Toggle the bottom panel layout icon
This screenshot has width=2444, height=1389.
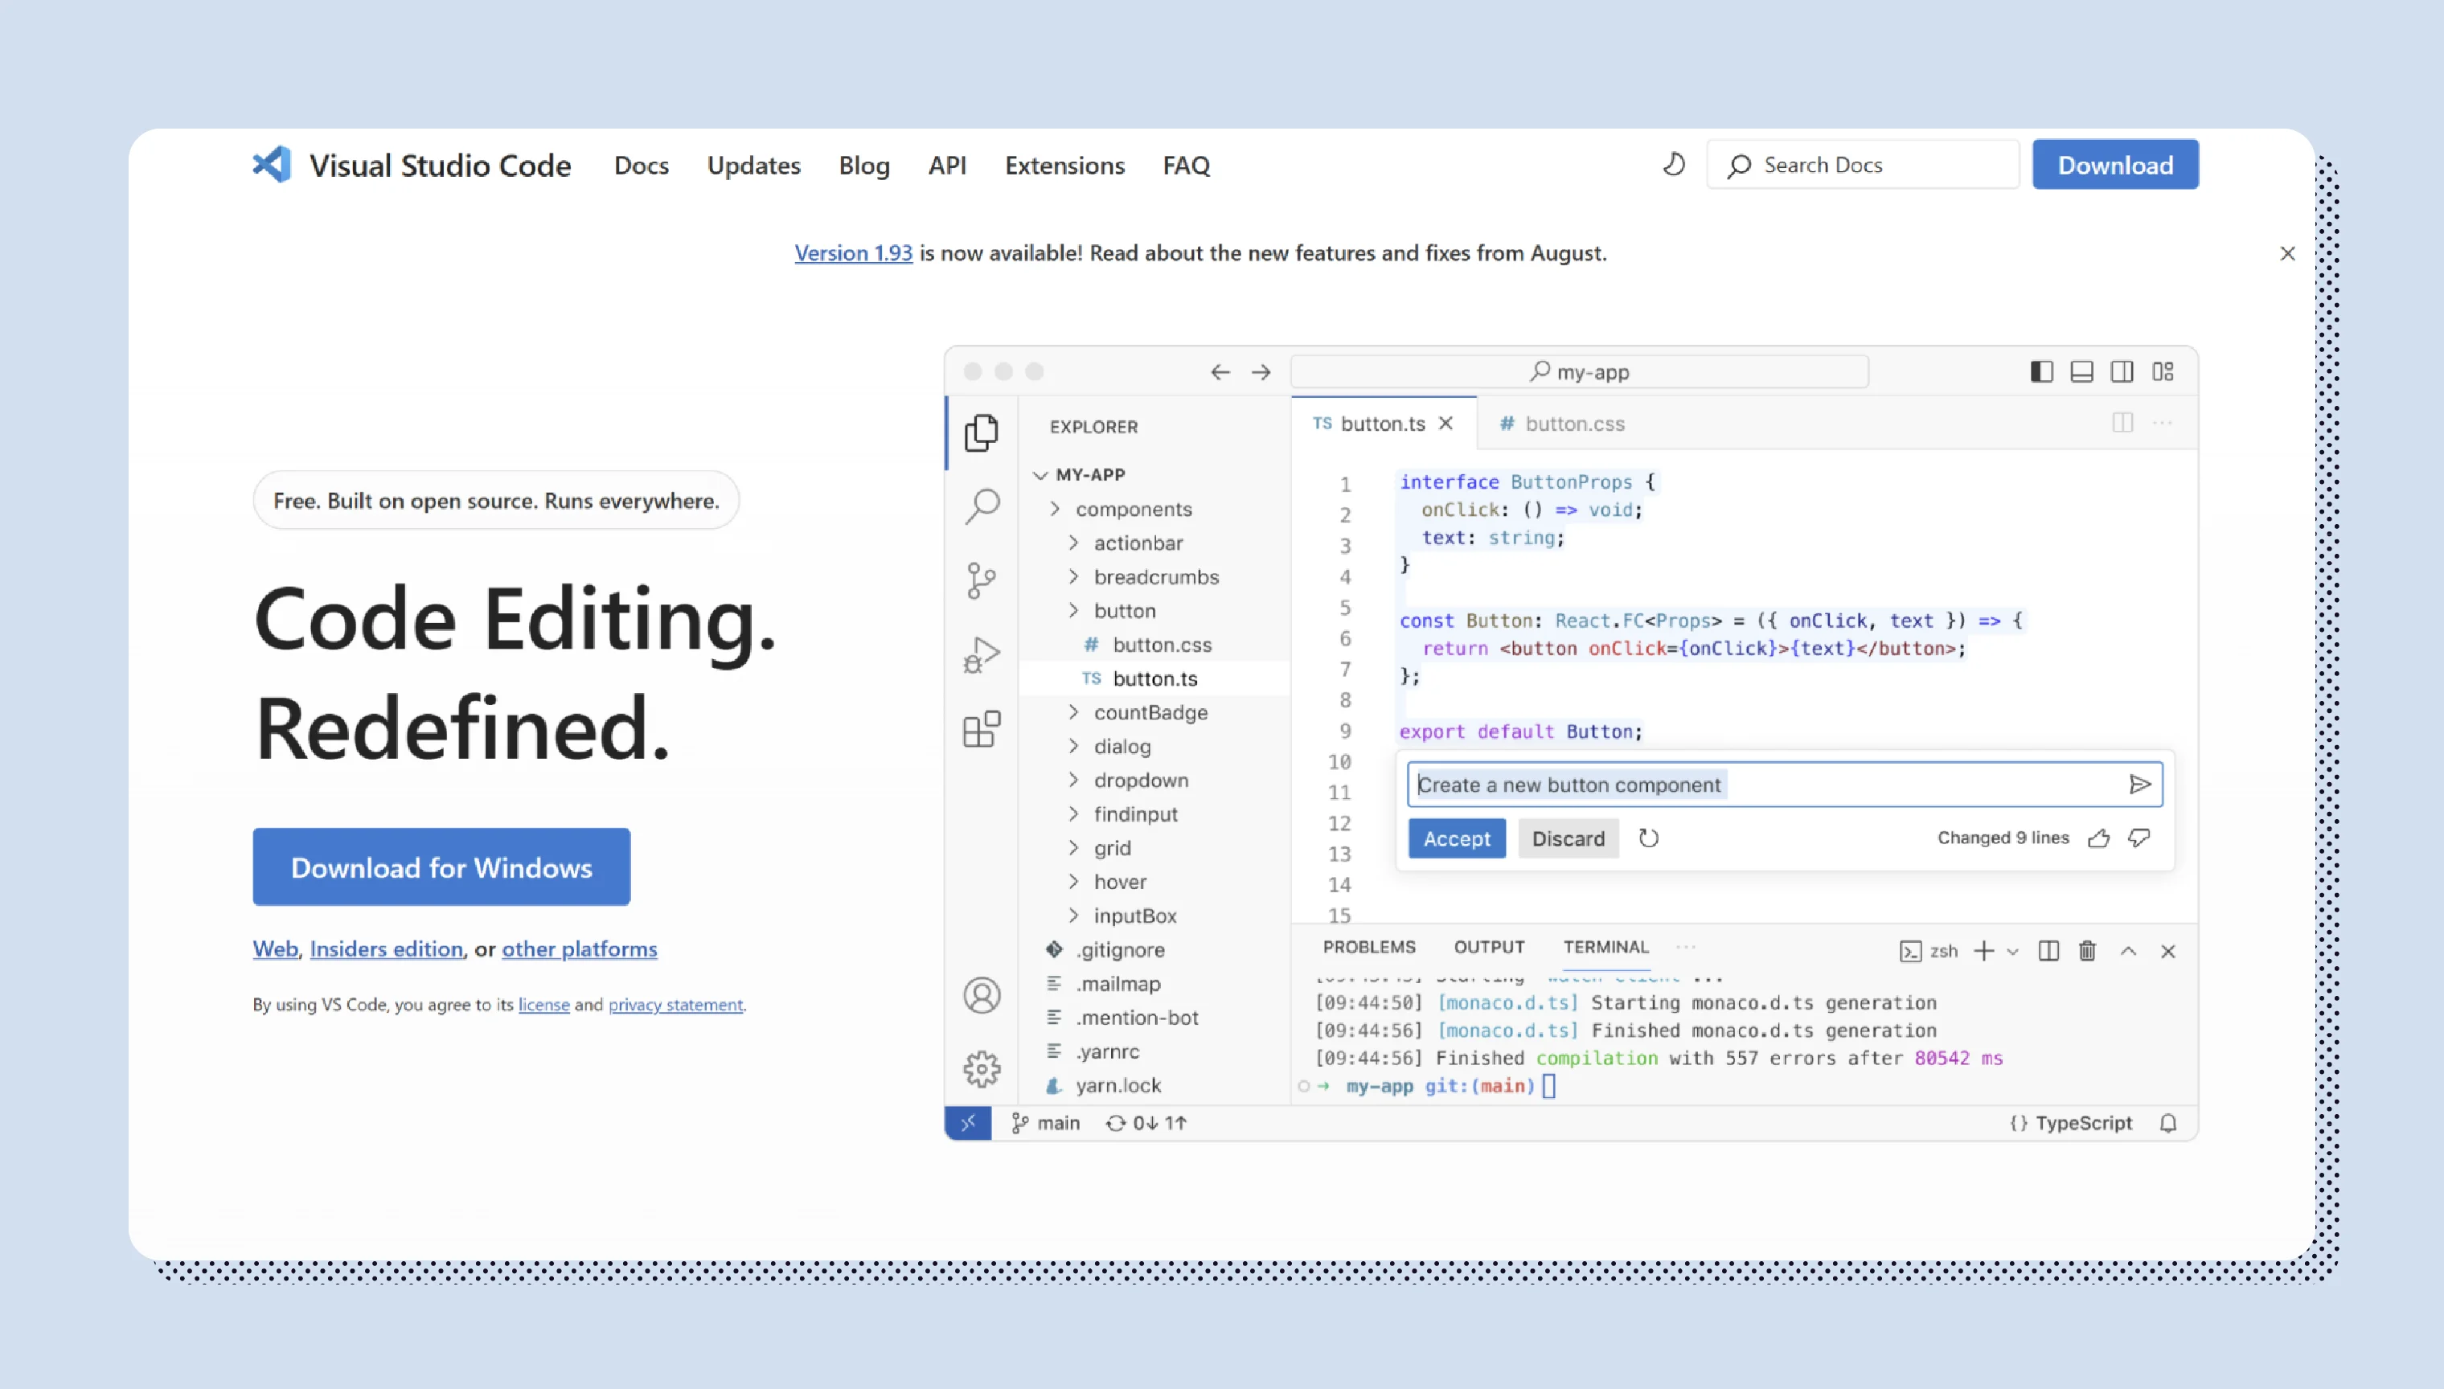(x=2081, y=371)
